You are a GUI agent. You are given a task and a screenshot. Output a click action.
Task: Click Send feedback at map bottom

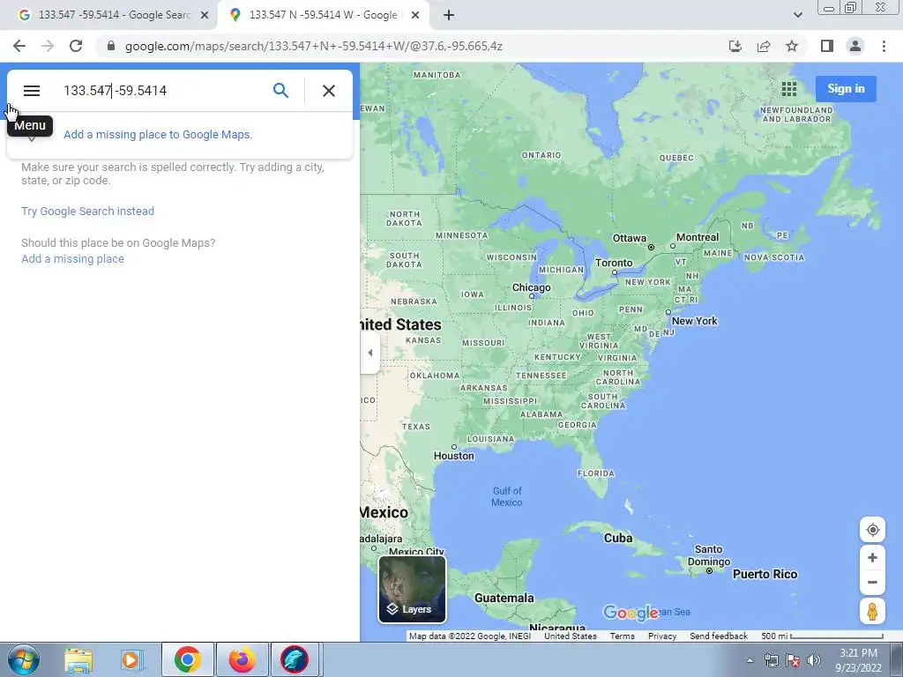click(x=719, y=636)
